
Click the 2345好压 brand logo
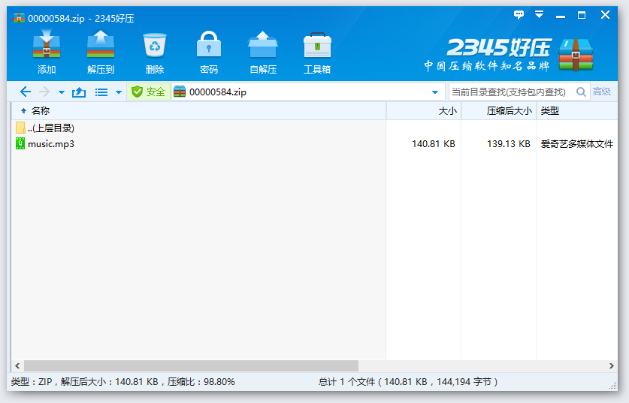pos(509,55)
